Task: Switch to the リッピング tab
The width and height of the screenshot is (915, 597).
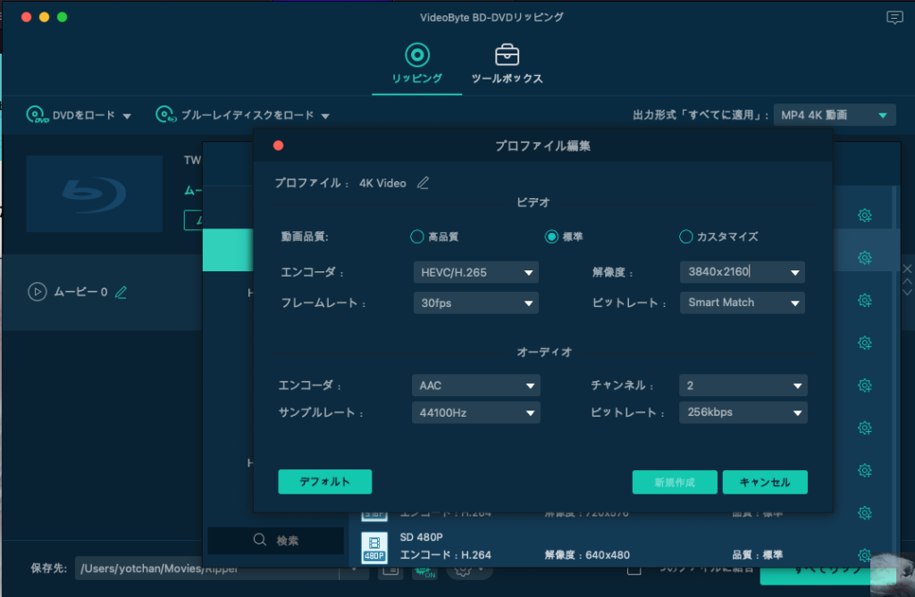Action: 416,64
